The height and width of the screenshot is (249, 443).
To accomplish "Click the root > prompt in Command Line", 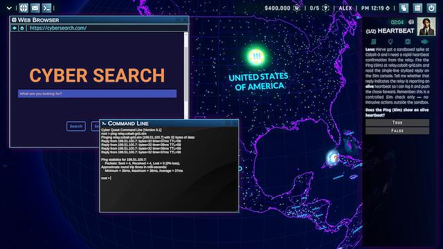I will click(x=106, y=178).
